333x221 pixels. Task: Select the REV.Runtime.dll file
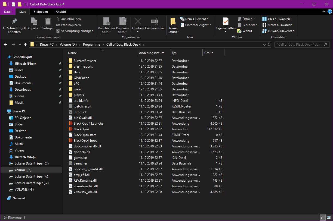(x=85, y=181)
